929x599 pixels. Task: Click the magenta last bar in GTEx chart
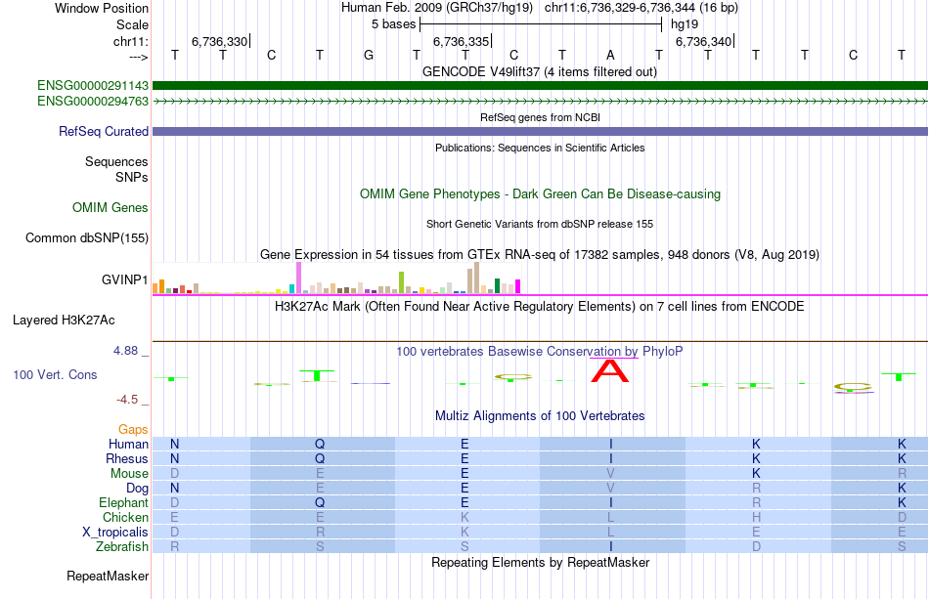(x=518, y=286)
